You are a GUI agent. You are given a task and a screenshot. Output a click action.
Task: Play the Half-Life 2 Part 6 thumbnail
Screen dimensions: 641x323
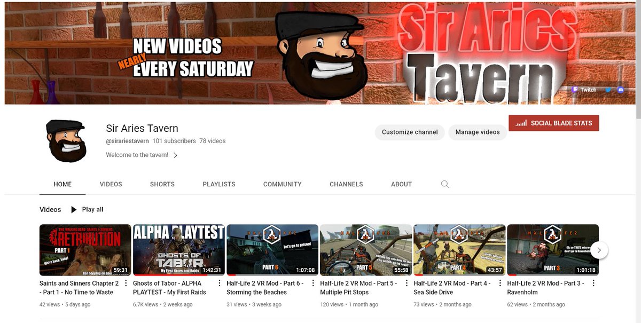pyautogui.click(x=272, y=250)
